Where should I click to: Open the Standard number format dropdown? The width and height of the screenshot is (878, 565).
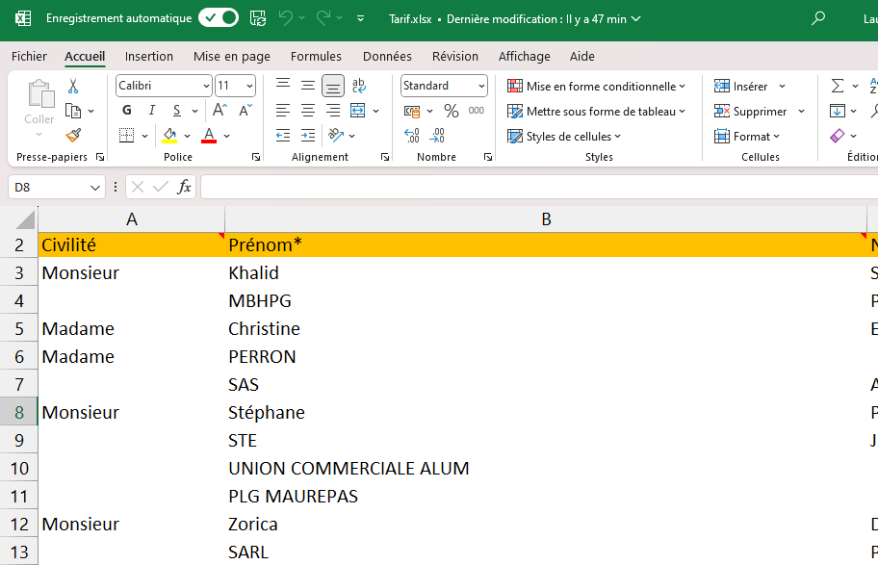click(x=481, y=87)
